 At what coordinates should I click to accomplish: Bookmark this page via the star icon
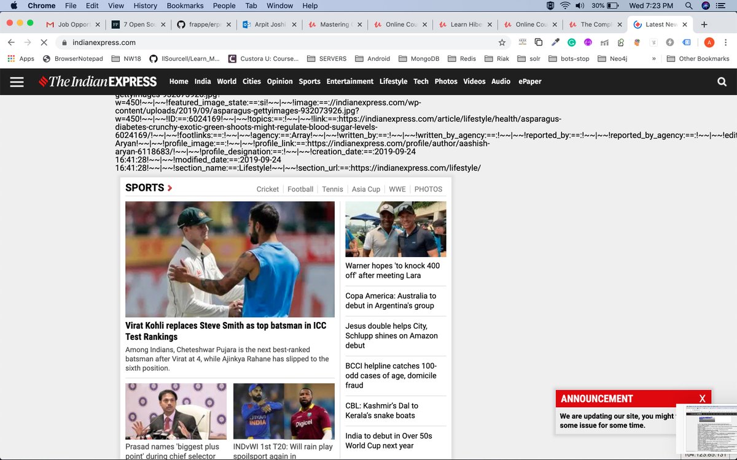(x=502, y=43)
